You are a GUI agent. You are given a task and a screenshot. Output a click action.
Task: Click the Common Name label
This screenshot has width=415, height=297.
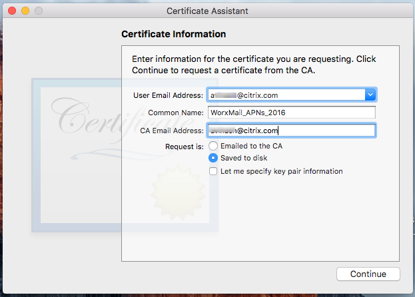pyautogui.click(x=176, y=113)
